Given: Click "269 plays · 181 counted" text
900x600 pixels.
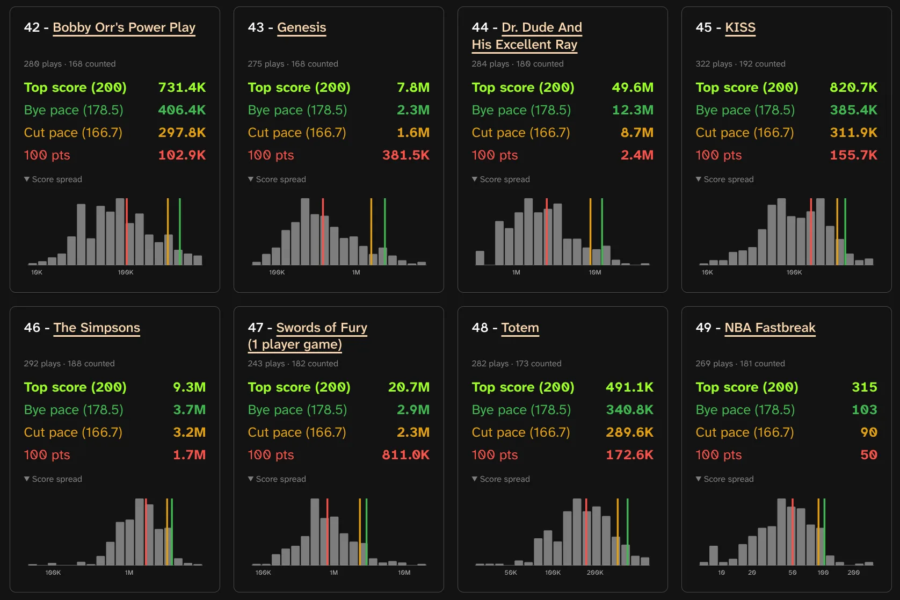Looking at the screenshot, I should pyautogui.click(x=741, y=364).
